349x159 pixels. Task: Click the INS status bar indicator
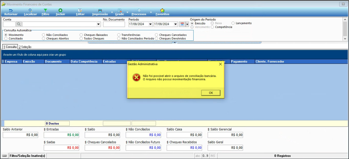(213, 156)
